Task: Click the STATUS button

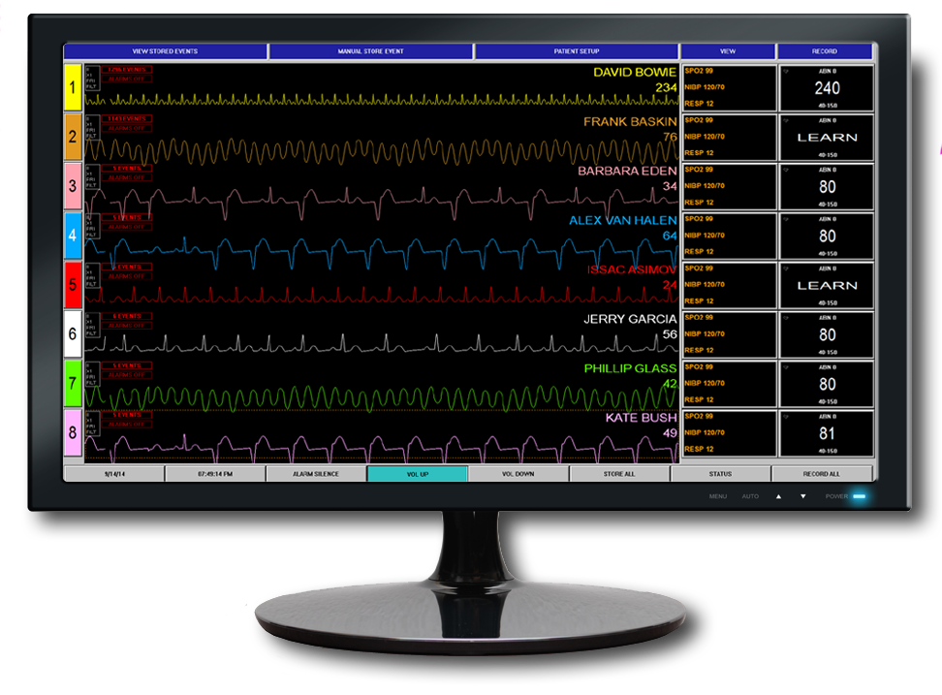Action: [720, 474]
